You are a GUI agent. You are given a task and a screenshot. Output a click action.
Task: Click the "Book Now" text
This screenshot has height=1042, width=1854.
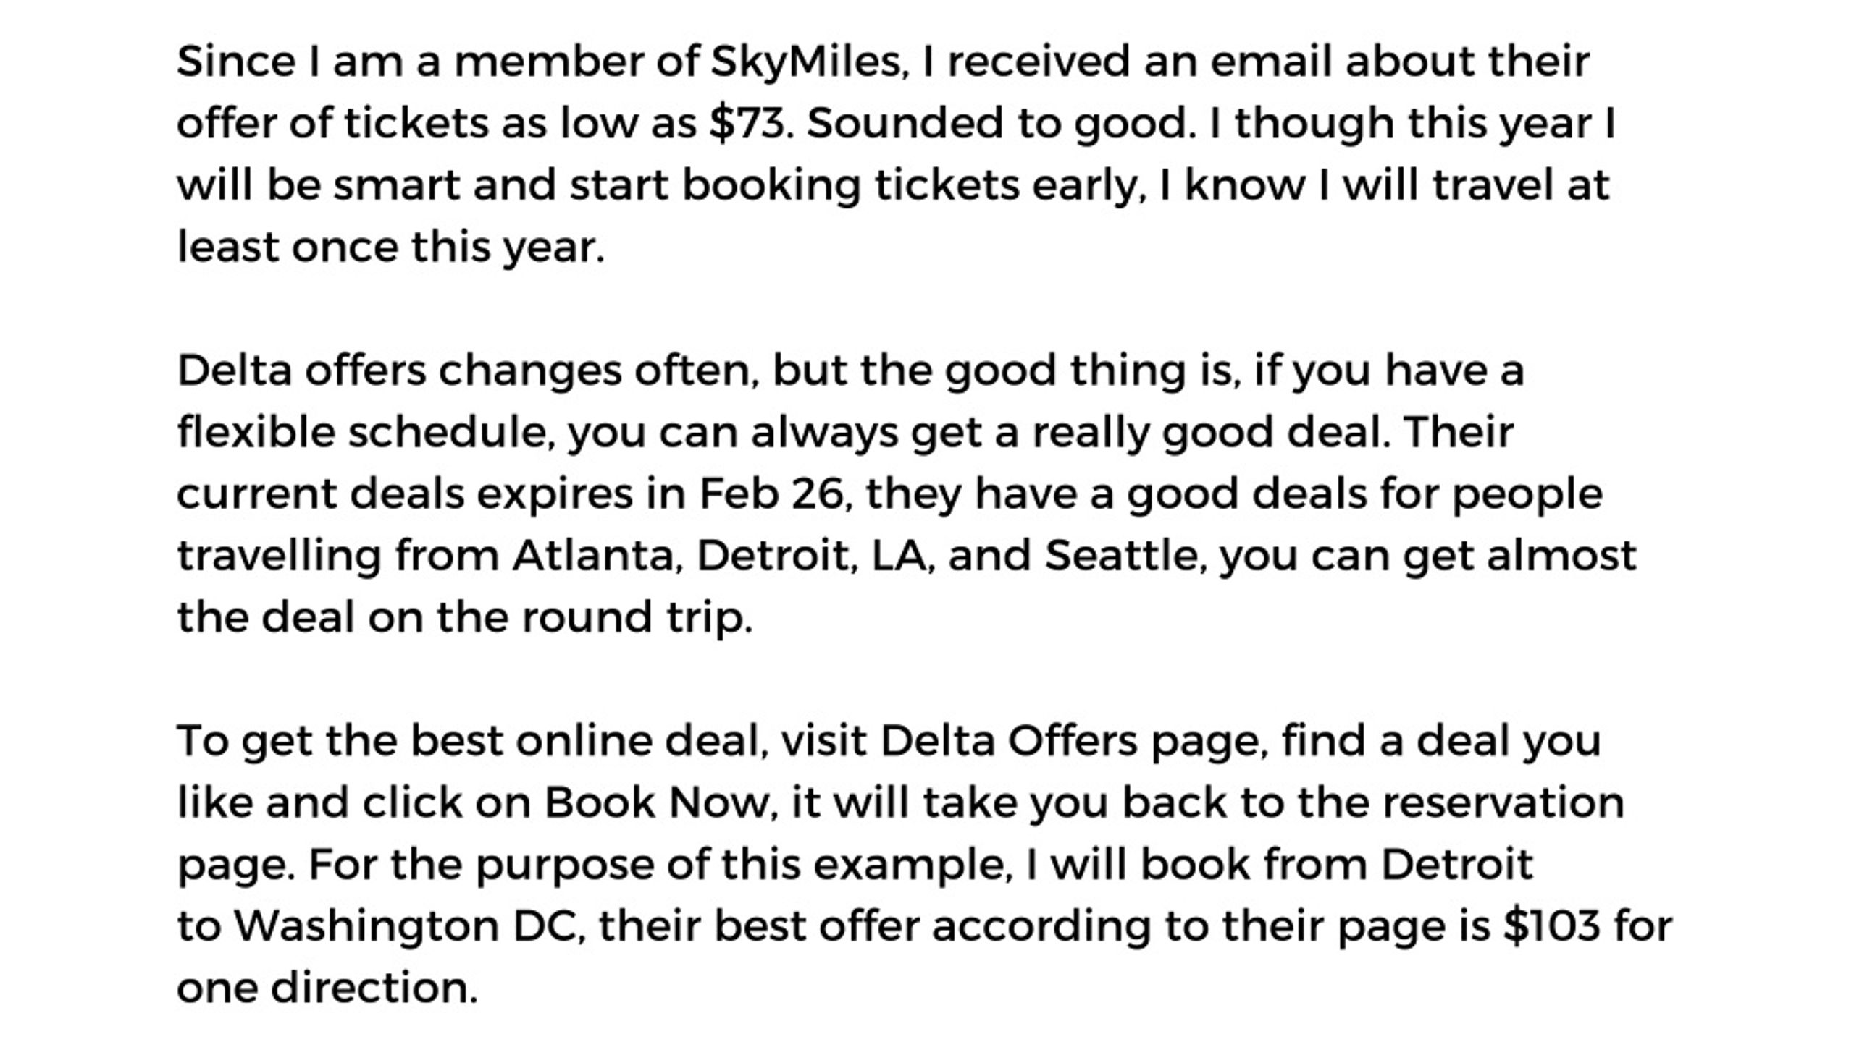coord(655,803)
